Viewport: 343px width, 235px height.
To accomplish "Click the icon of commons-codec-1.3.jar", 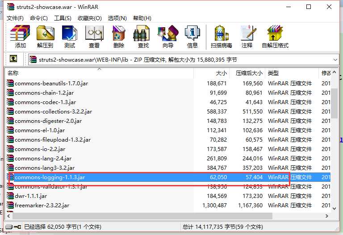I will (10, 102).
